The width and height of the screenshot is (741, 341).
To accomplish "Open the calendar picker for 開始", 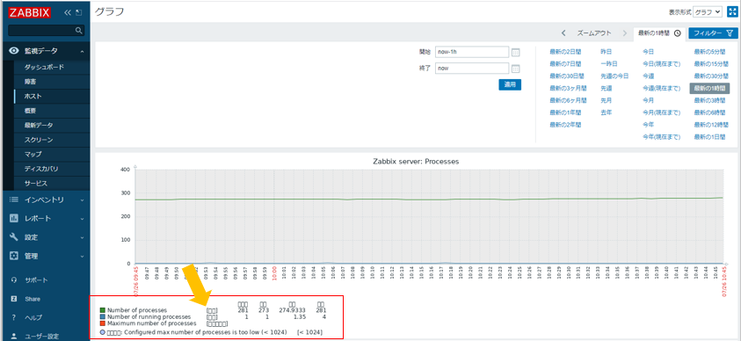I will tap(516, 52).
